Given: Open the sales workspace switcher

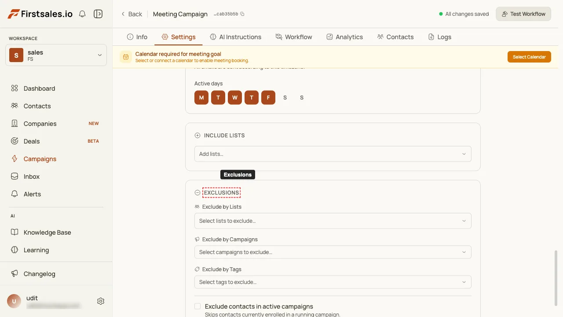Looking at the screenshot, I should tap(56, 55).
